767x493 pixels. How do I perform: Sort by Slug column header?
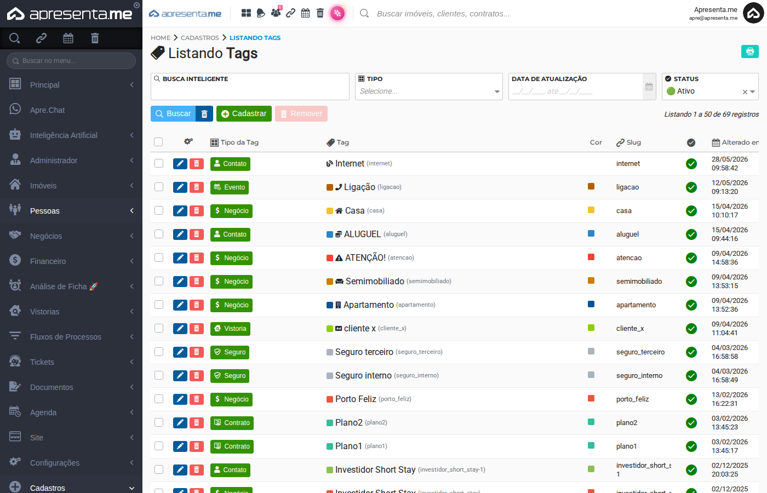click(x=628, y=142)
